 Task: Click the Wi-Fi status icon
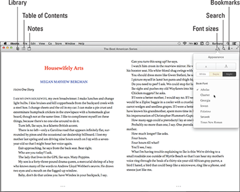185,44
